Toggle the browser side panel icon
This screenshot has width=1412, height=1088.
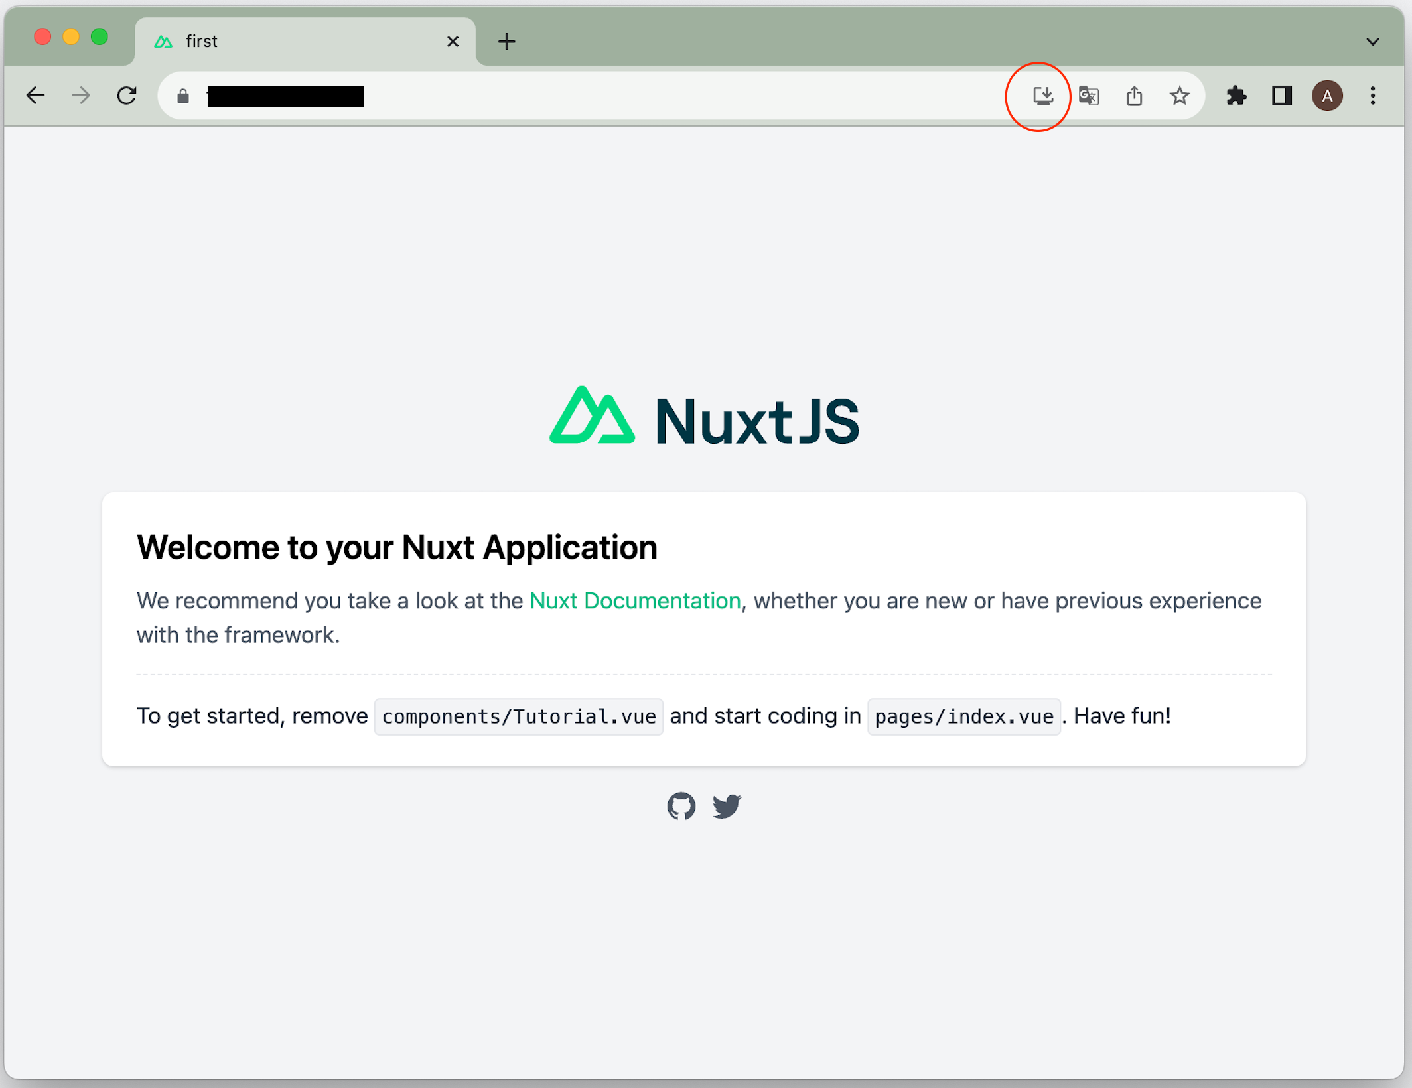click(1281, 96)
